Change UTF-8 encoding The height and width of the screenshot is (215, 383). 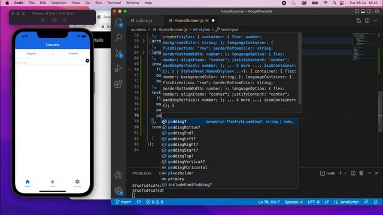point(314,202)
